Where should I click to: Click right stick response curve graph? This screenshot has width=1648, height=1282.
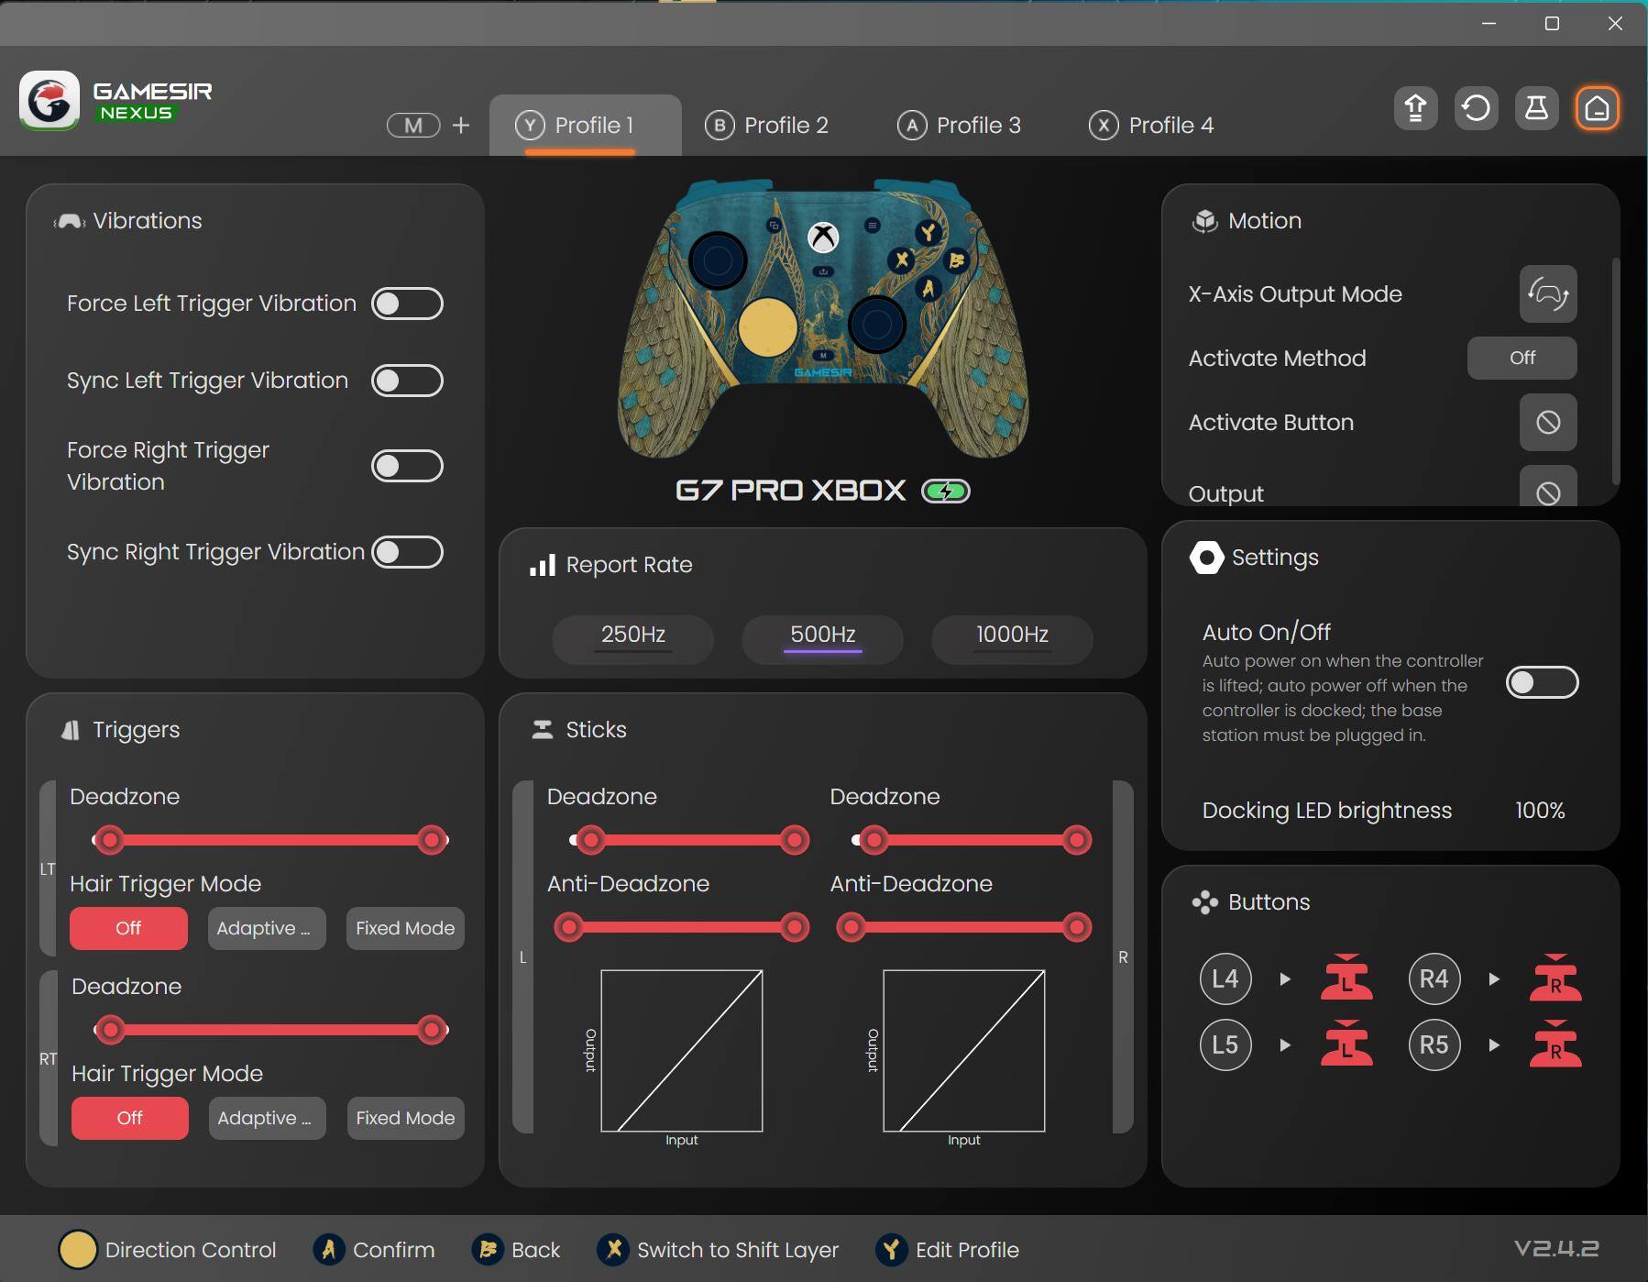point(963,1051)
